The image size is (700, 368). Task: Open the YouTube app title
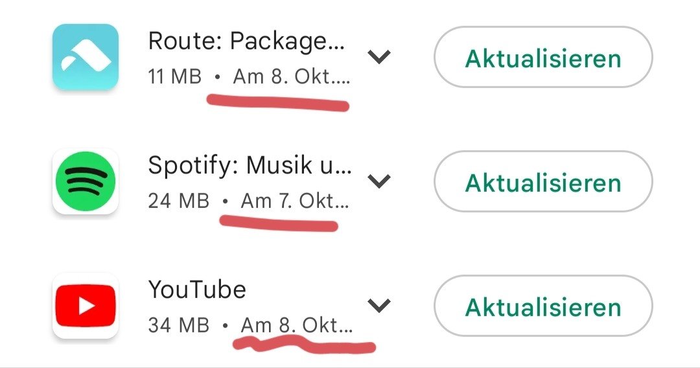coord(197,290)
